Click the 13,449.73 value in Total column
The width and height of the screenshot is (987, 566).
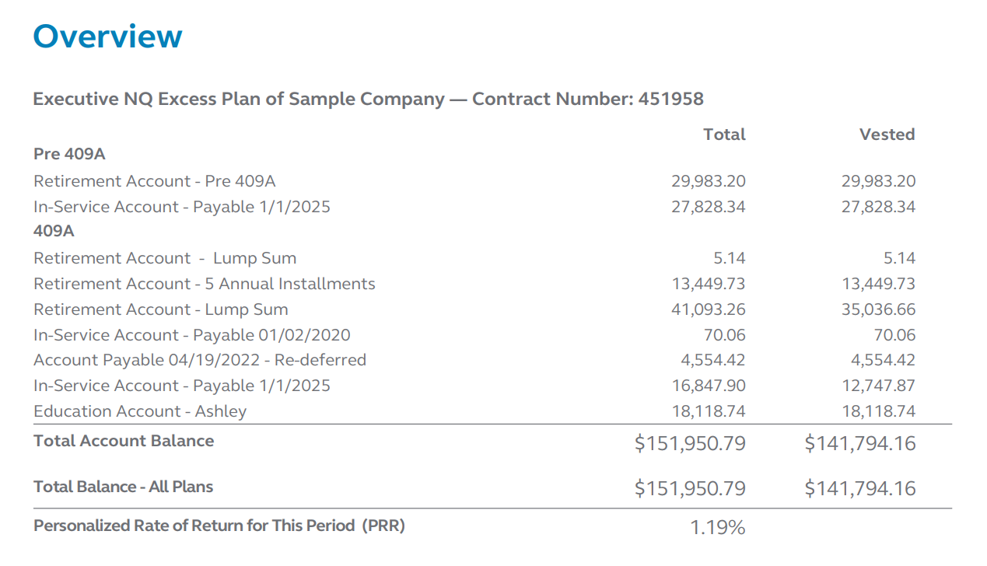[708, 284]
